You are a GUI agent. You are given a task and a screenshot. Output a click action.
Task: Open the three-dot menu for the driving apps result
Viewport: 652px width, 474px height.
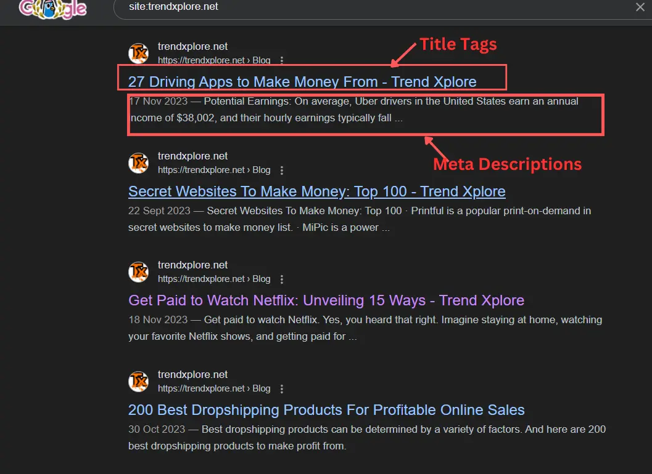tap(281, 60)
